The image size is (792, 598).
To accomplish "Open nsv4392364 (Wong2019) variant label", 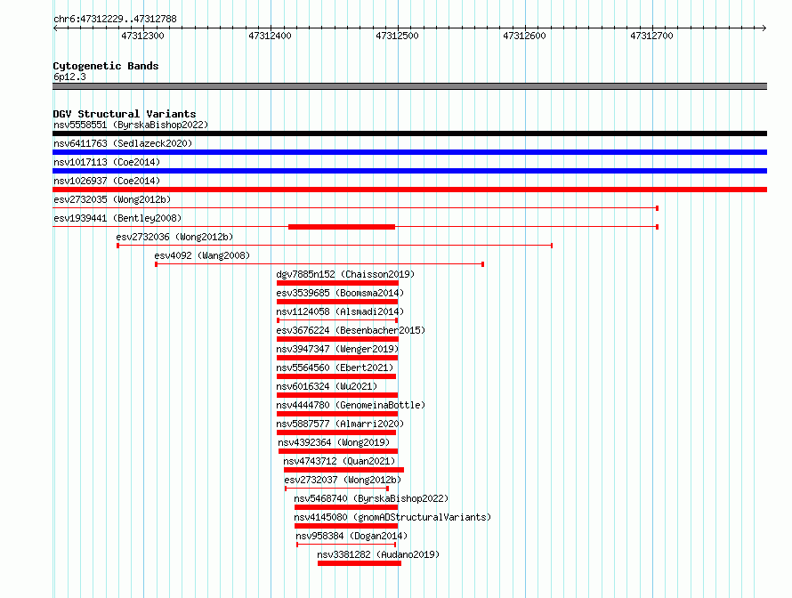I will click(x=334, y=442).
